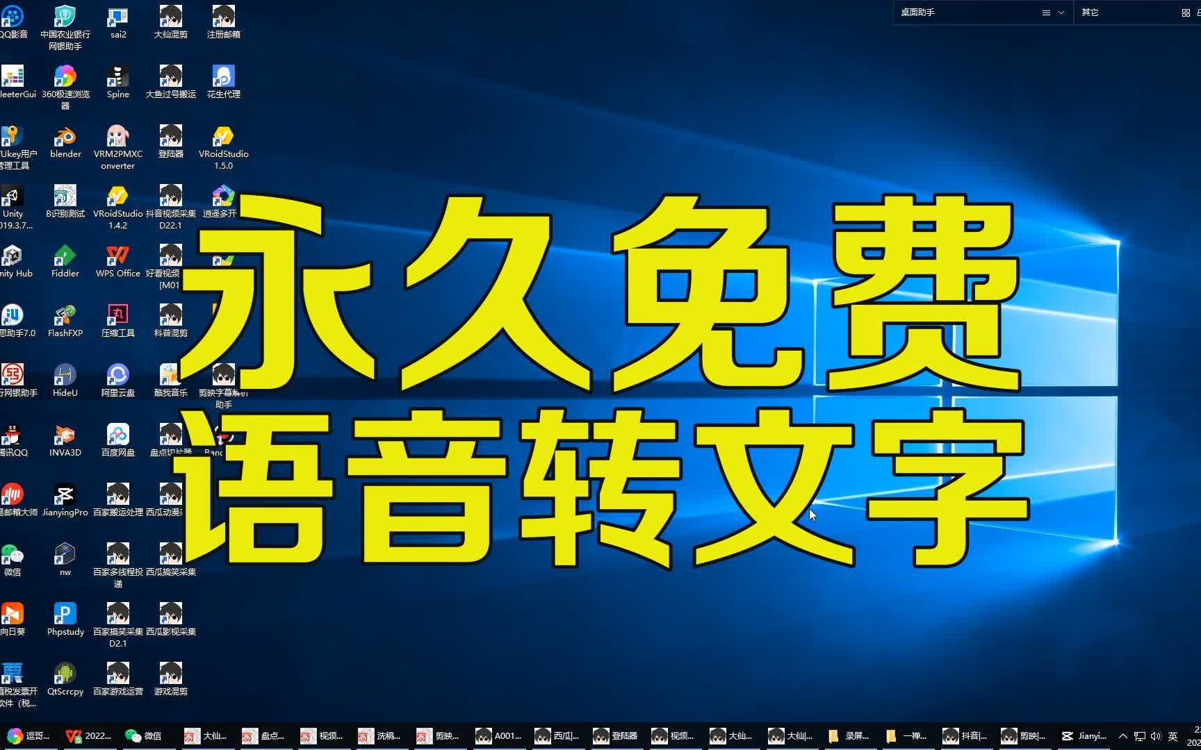Image resolution: width=1201 pixels, height=750 pixels.
Task: Open the 酷我音乐 desktop icon
Action: (171, 381)
